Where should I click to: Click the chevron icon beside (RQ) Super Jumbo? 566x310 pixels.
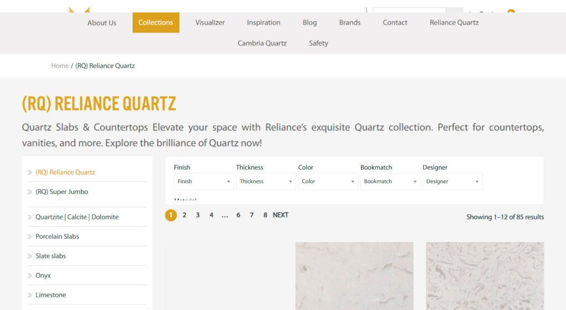pos(30,192)
